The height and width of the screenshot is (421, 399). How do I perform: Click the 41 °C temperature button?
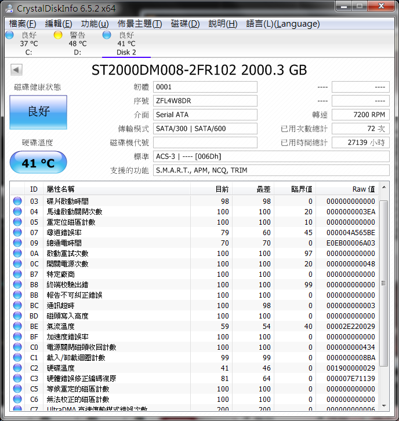coord(38,163)
